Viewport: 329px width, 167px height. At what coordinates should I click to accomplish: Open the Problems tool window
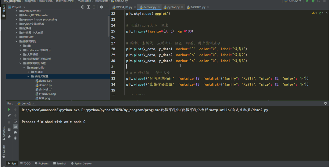[41, 163]
